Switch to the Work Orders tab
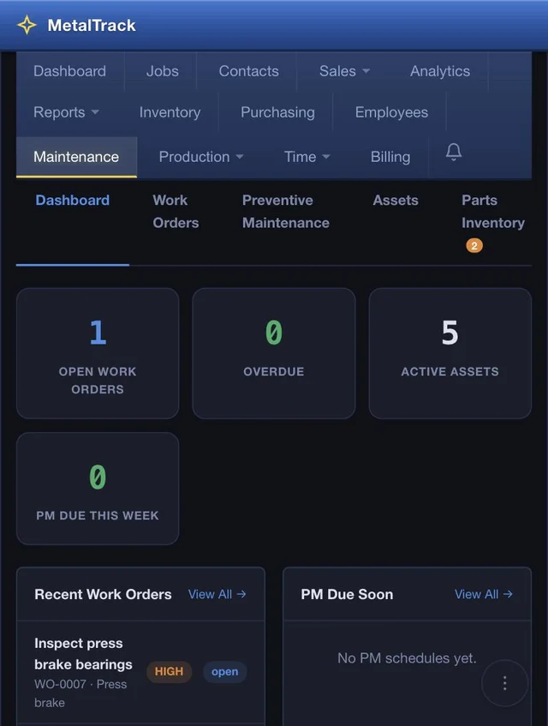548x726 pixels. pos(176,212)
